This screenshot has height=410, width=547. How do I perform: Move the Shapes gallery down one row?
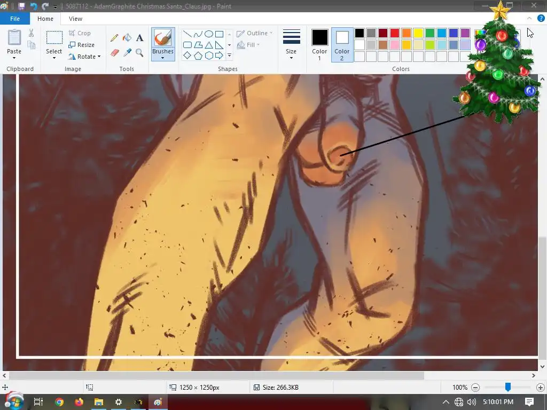[x=229, y=45]
